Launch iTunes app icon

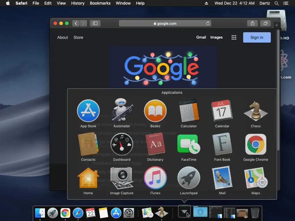pos(155,178)
